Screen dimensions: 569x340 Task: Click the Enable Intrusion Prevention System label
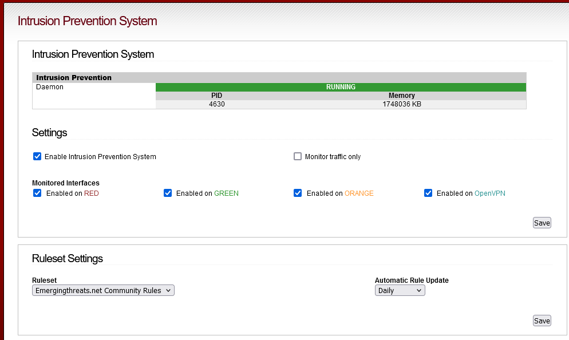coord(100,157)
